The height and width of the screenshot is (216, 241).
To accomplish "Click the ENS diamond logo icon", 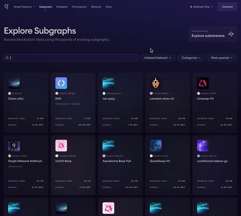I will (61, 83).
